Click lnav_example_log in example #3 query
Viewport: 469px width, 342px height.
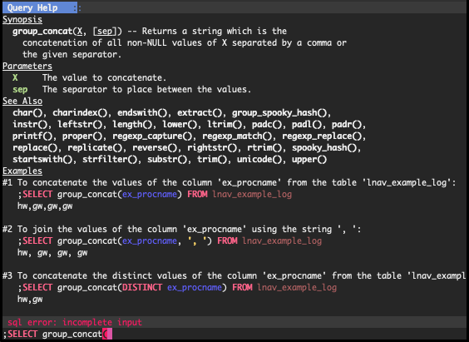tap(297, 288)
